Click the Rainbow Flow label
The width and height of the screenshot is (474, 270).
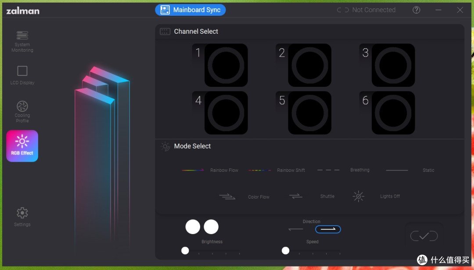(224, 171)
